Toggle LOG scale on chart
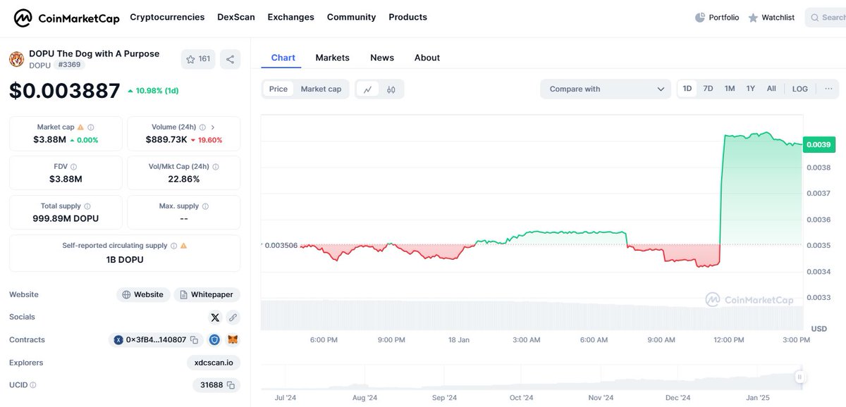Screen dimensions: 846x407 800,89
